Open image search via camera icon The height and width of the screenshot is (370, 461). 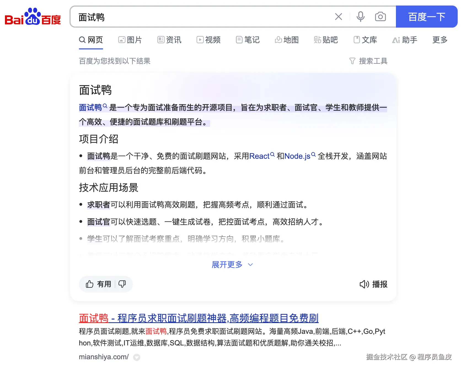[380, 17]
